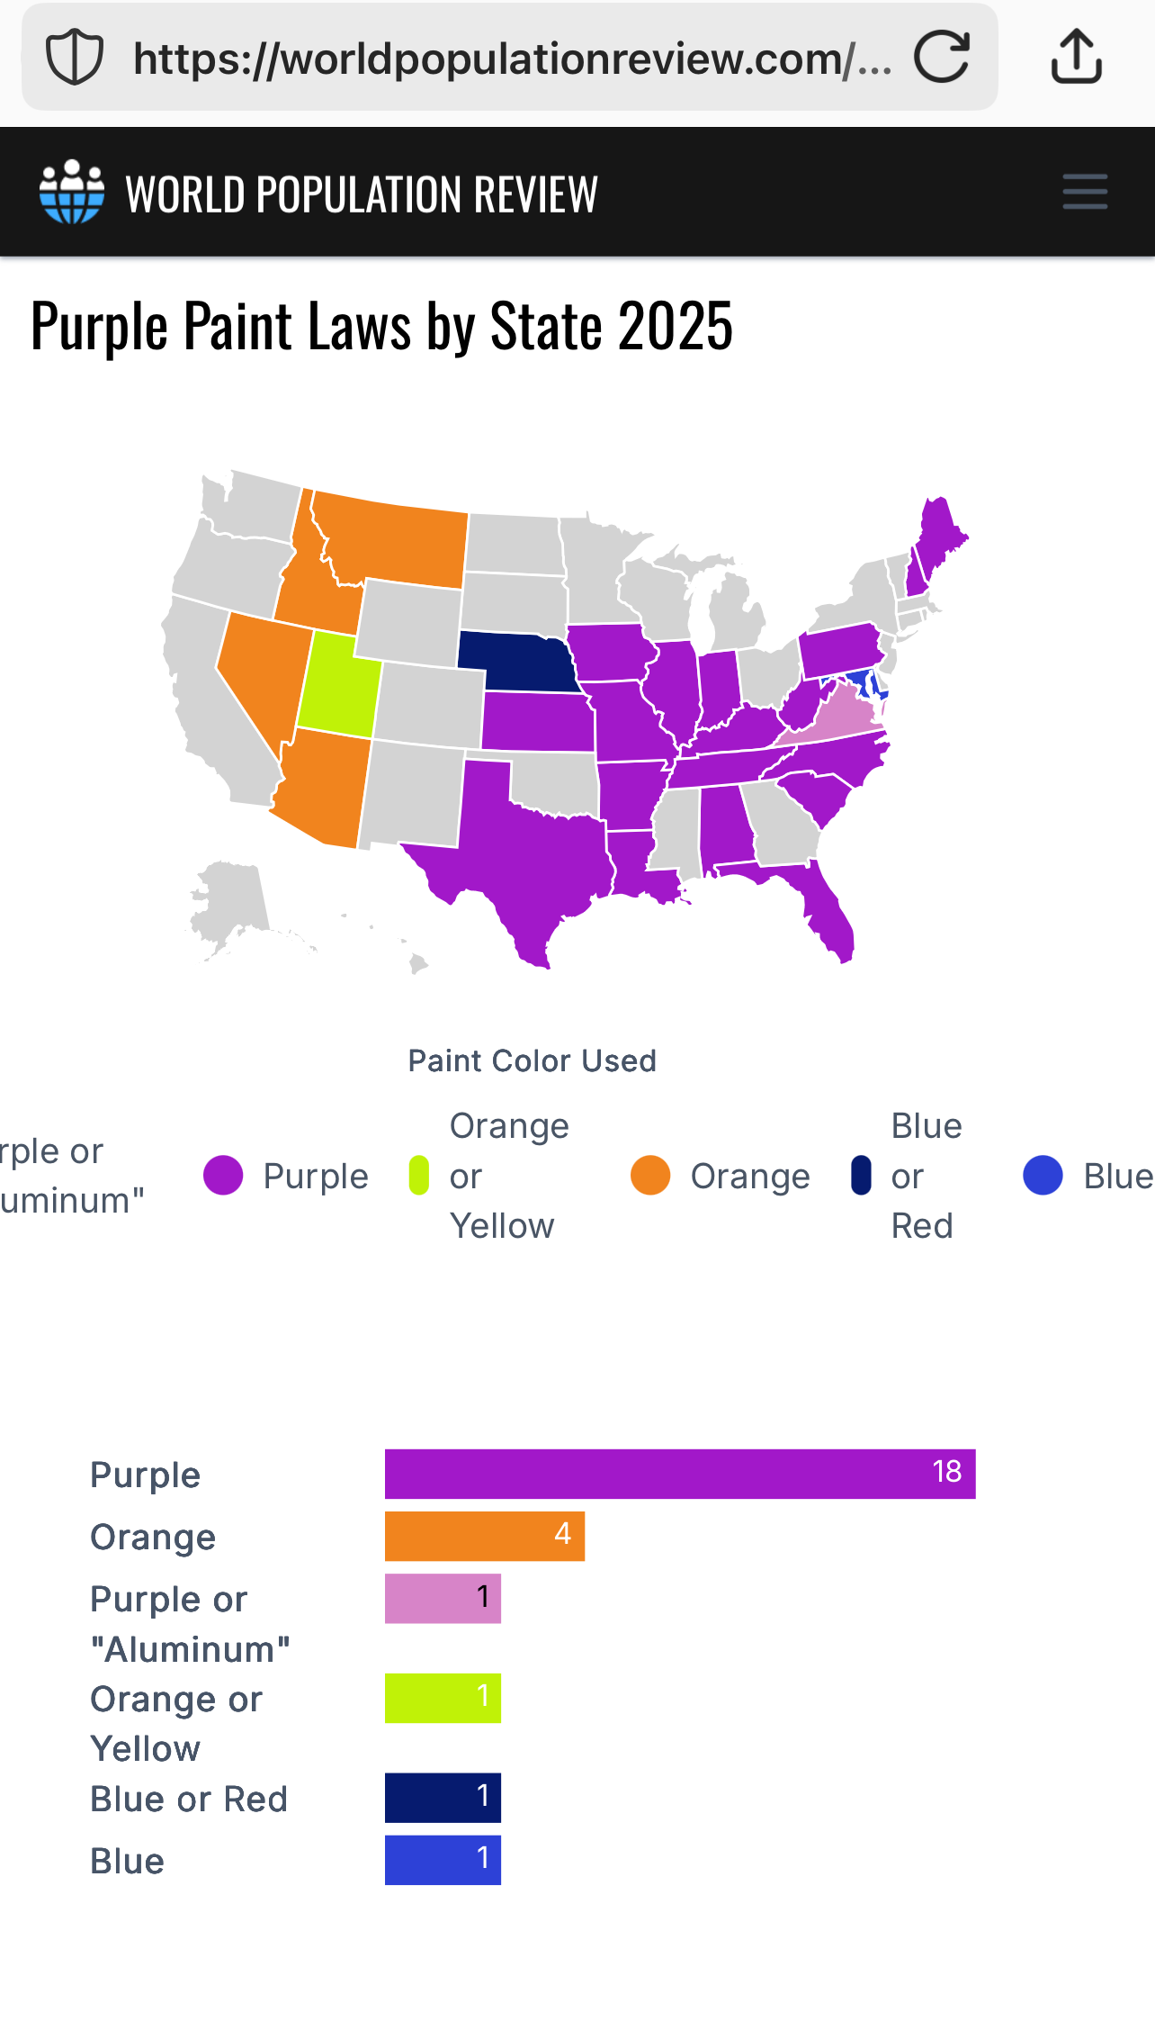
Task: Expand the Blue legend item
Action: pyautogui.click(x=1088, y=1175)
